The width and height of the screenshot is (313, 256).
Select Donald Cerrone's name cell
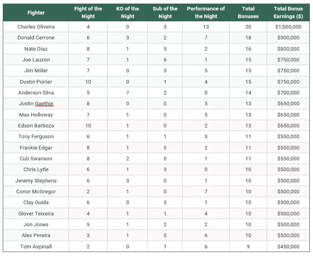(36, 38)
